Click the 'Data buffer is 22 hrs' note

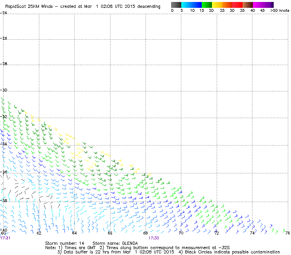point(83,252)
